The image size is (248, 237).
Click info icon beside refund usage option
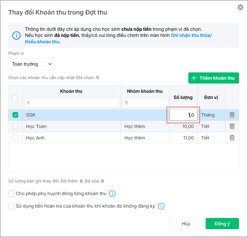tap(161, 206)
